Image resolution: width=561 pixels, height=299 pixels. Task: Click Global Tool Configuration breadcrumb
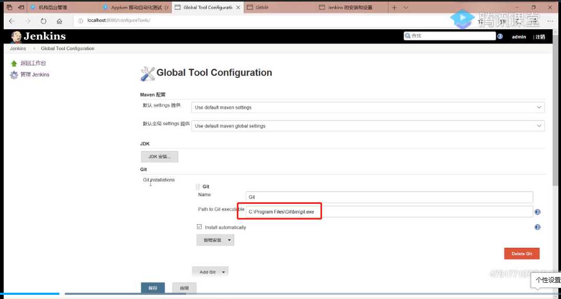tap(67, 48)
